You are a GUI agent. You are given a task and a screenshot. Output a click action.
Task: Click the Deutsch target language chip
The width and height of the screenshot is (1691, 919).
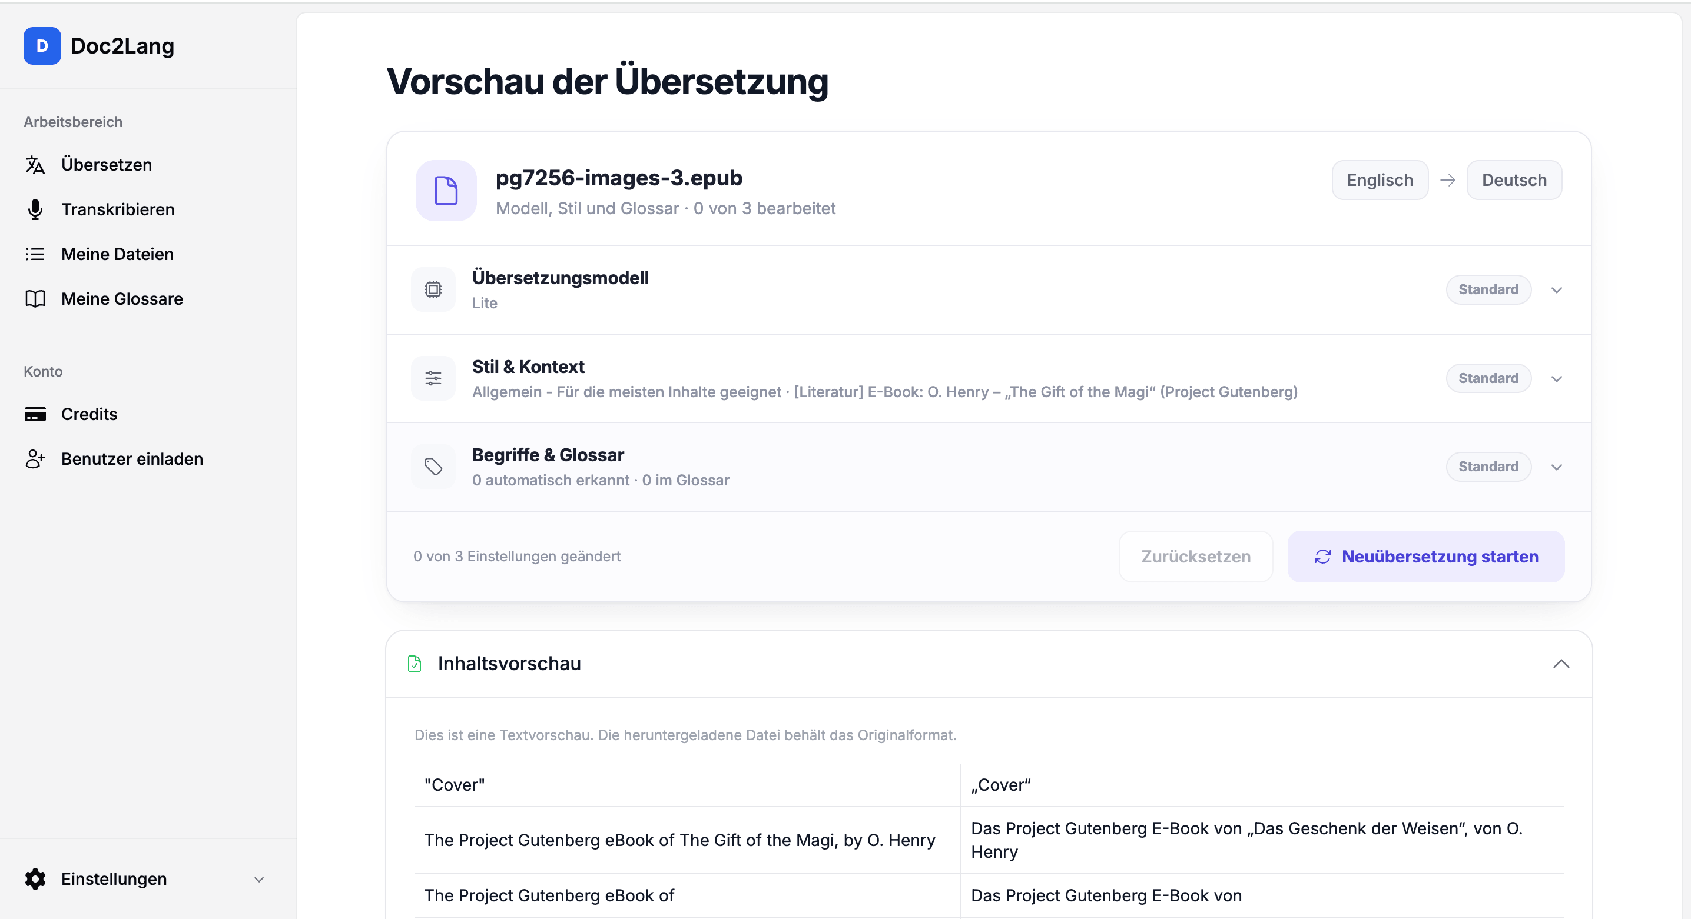(x=1514, y=179)
